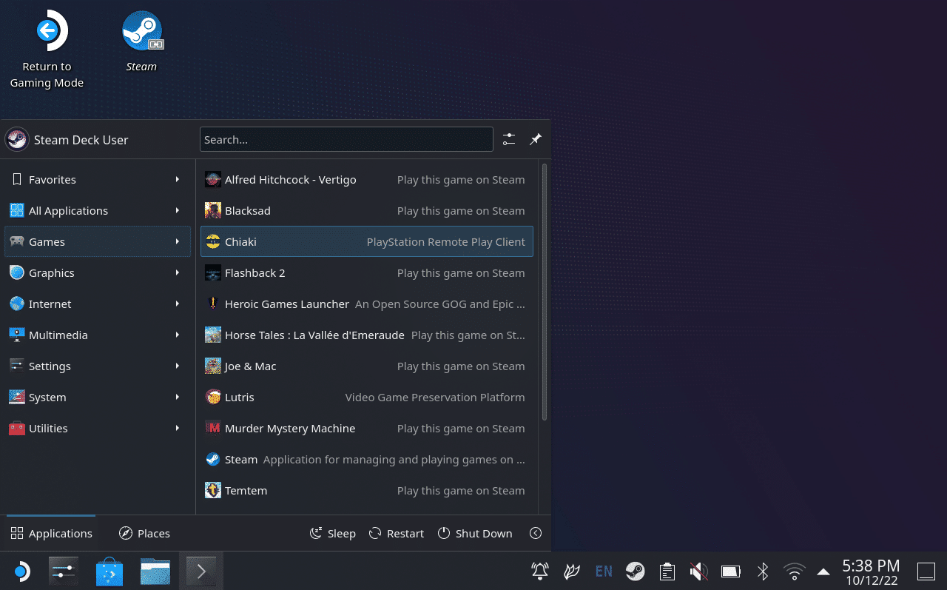Click the notifications bell tray icon
This screenshot has height=590, width=947.
pyautogui.click(x=540, y=571)
